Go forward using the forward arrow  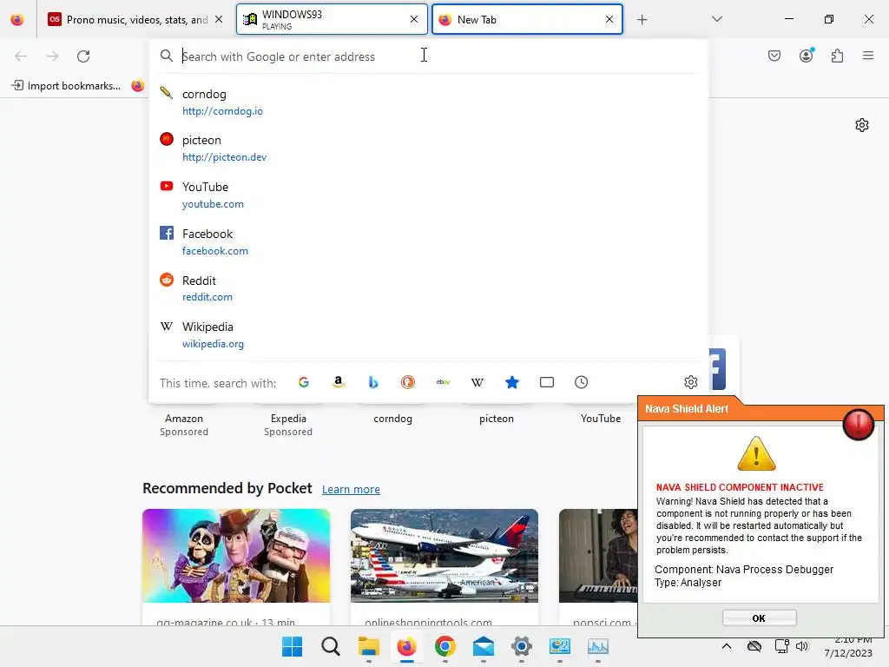[52, 56]
